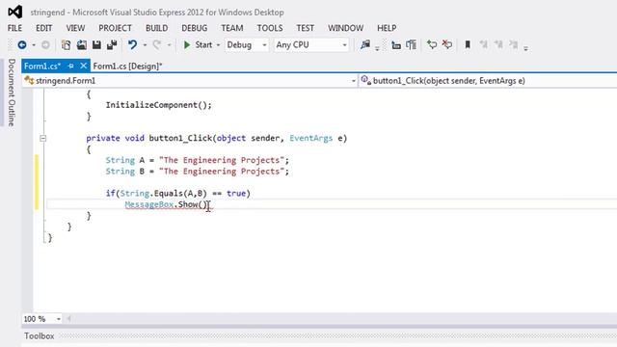Save the current file with Save icon
The height and width of the screenshot is (347, 617).
click(x=96, y=45)
